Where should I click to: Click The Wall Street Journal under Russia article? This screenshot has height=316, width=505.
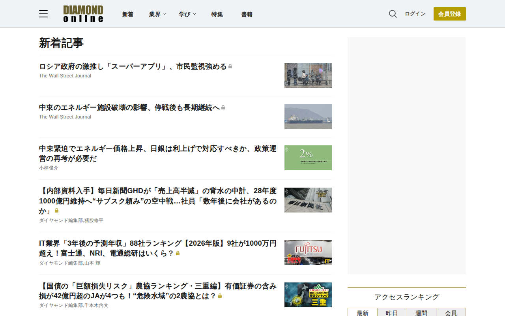click(x=65, y=76)
